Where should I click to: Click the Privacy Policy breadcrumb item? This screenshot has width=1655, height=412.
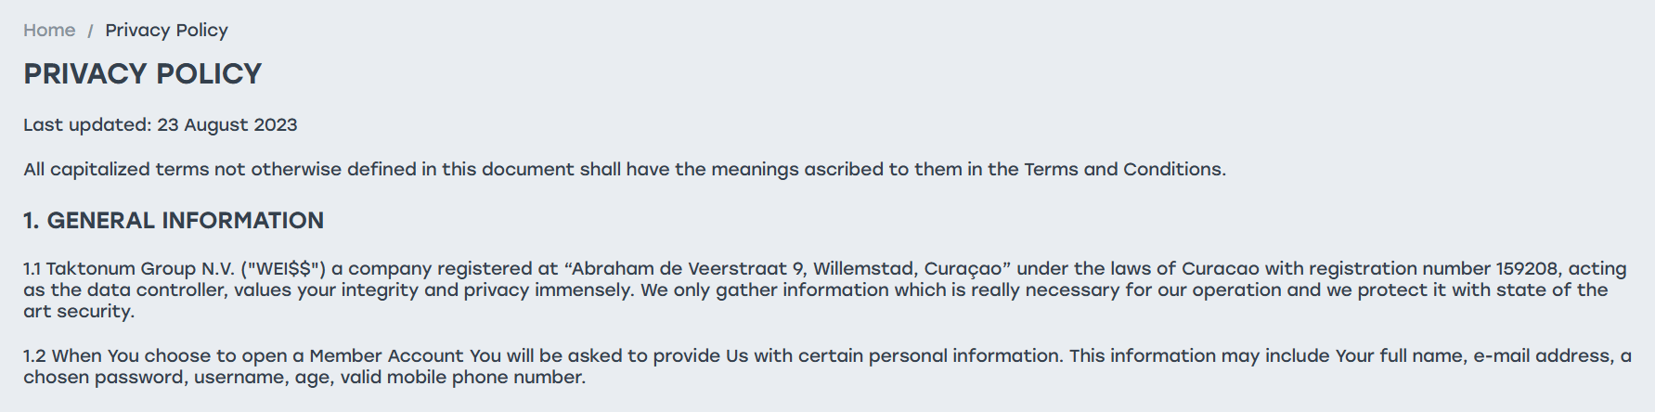166,31
